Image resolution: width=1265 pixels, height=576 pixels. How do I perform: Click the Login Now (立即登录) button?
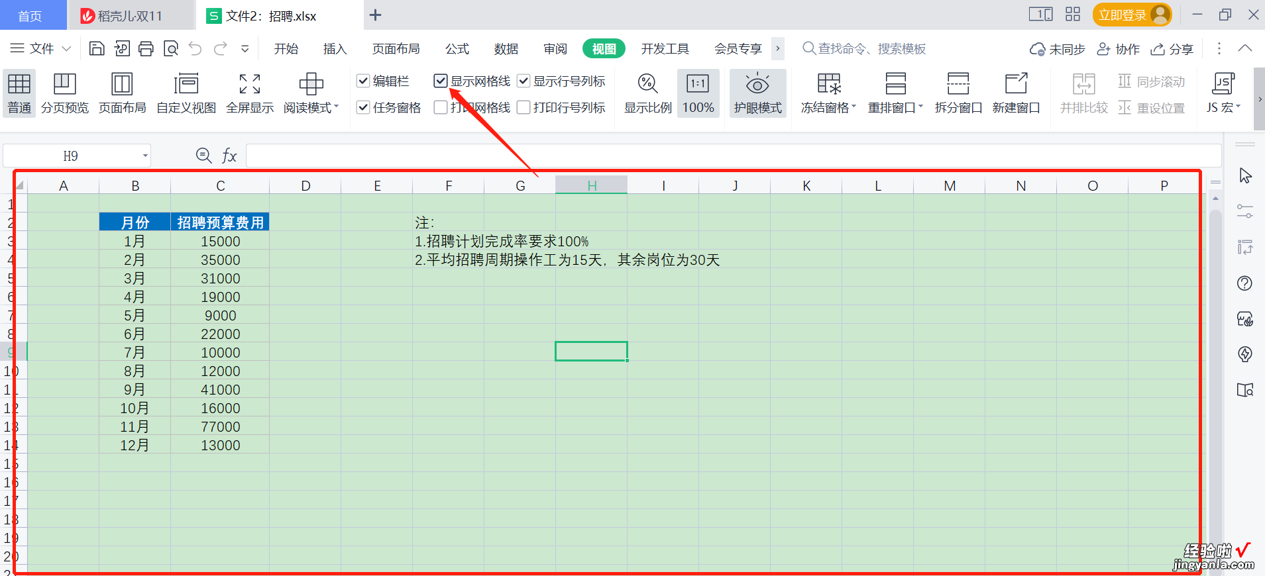(1132, 15)
